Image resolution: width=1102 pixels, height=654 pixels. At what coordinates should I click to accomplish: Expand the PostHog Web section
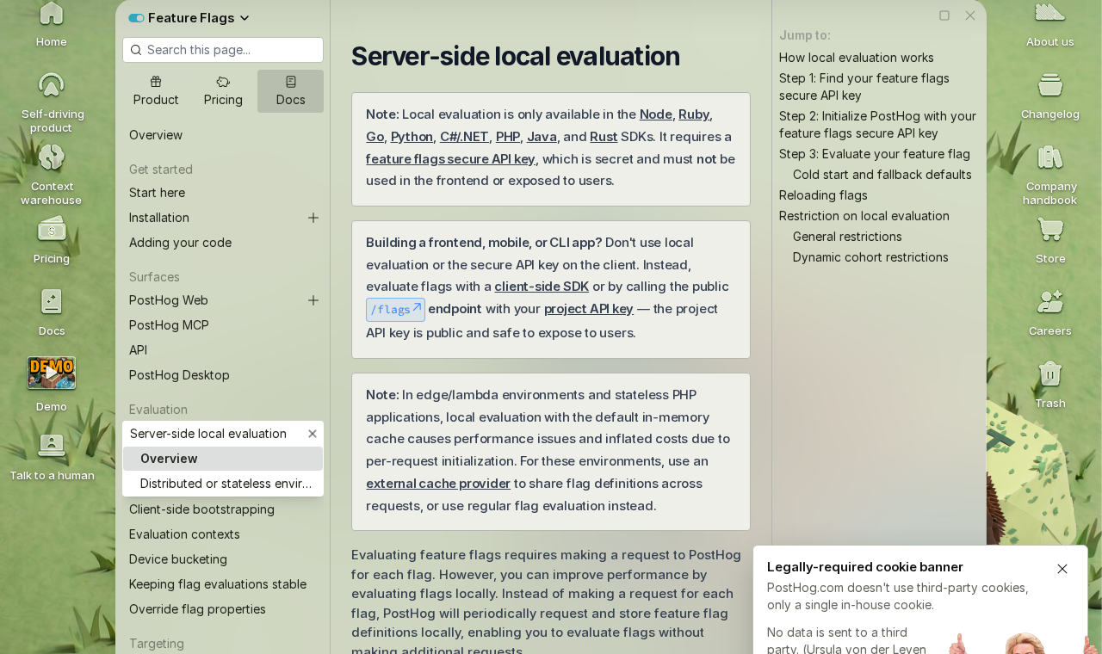pyautogui.click(x=313, y=300)
